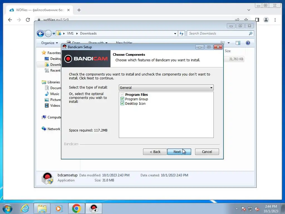Uncheck the Program Group component
285x214 pixels.
[x=122, y=99]
